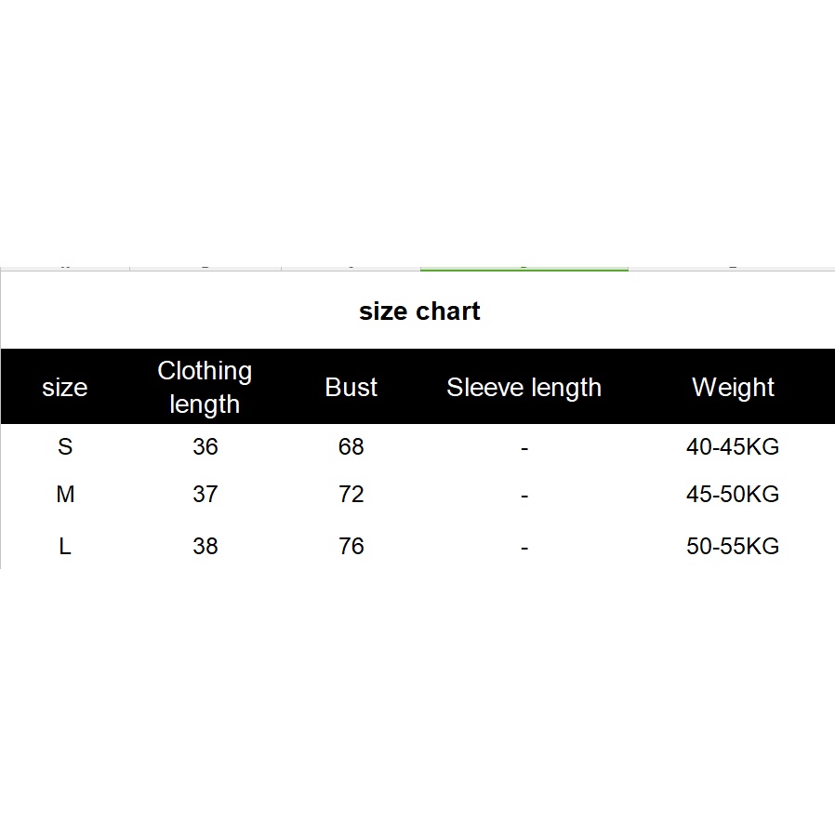
Task: Select the 50-55KG weight cell
Action: 733,546
